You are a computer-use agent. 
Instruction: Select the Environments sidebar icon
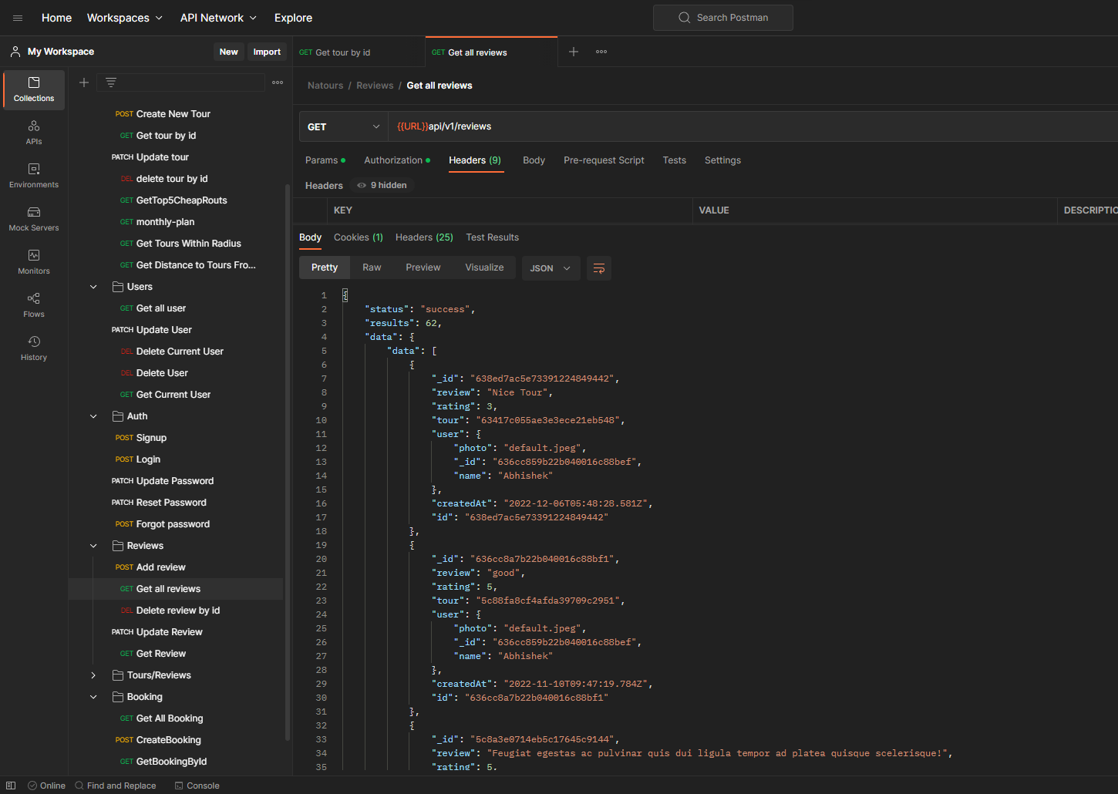(33, 177)
